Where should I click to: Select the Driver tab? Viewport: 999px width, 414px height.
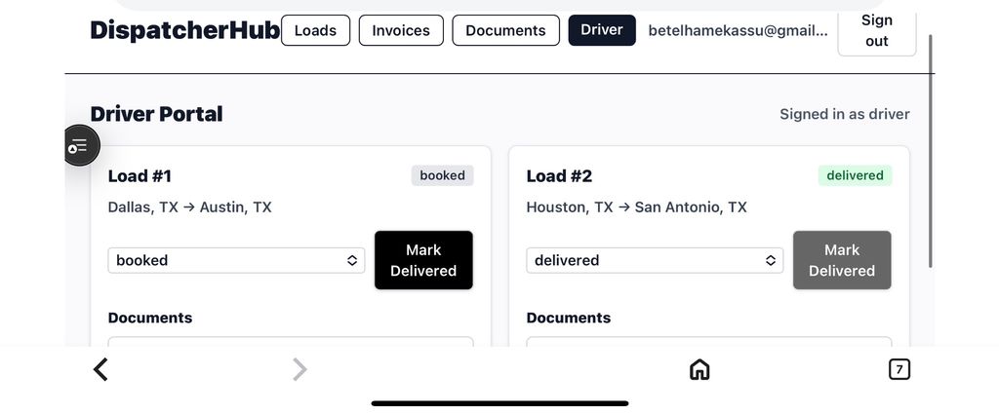click(x=601, y=30)
